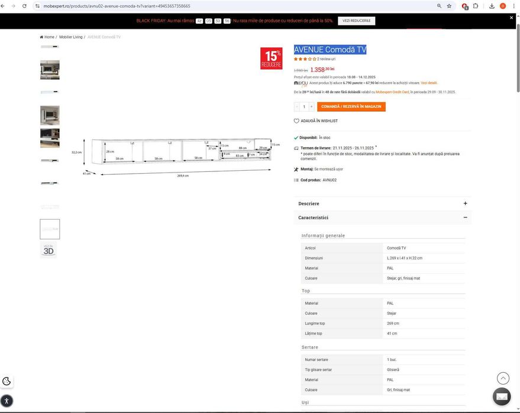The height and width of the screenshot is (413, 520).
Task: View product in 3D thumbnail
Action: 49,250
